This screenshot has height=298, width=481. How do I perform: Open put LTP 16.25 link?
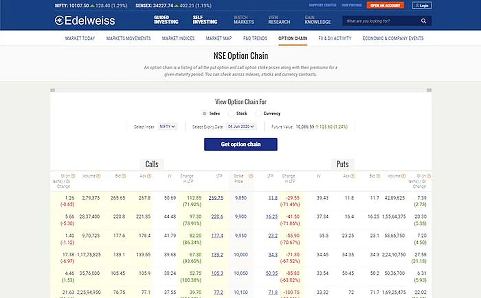[272, 216]
